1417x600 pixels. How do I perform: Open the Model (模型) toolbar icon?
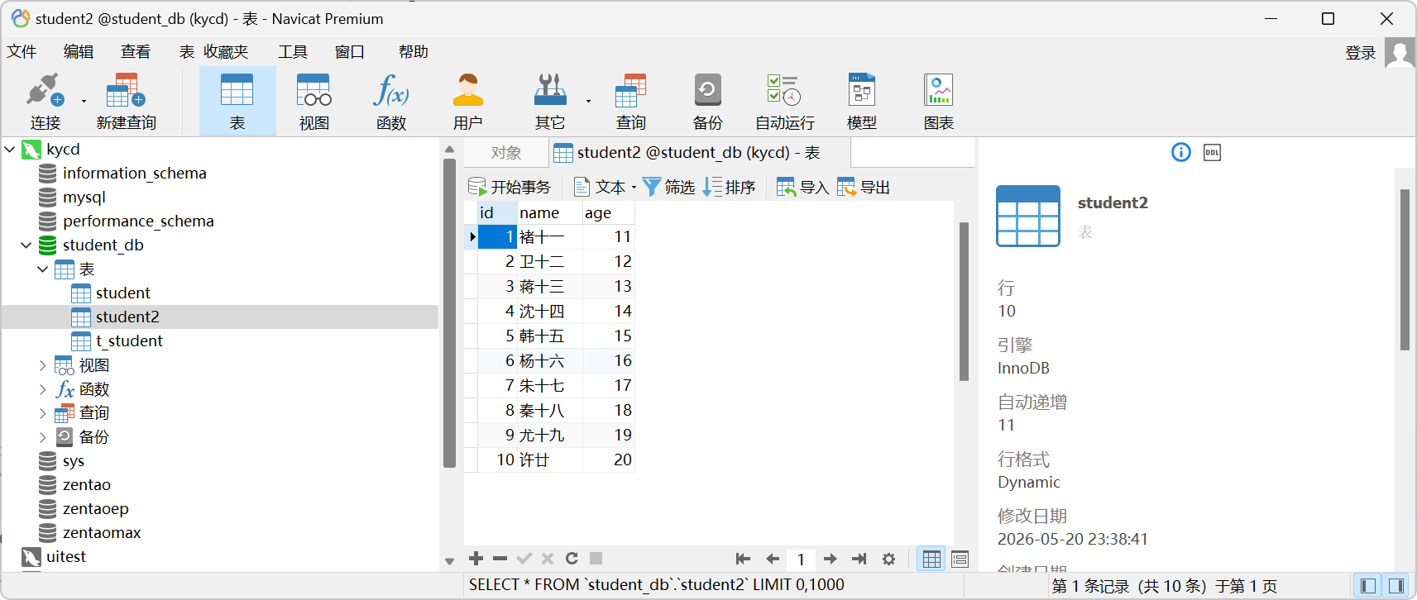click(862, 101)
